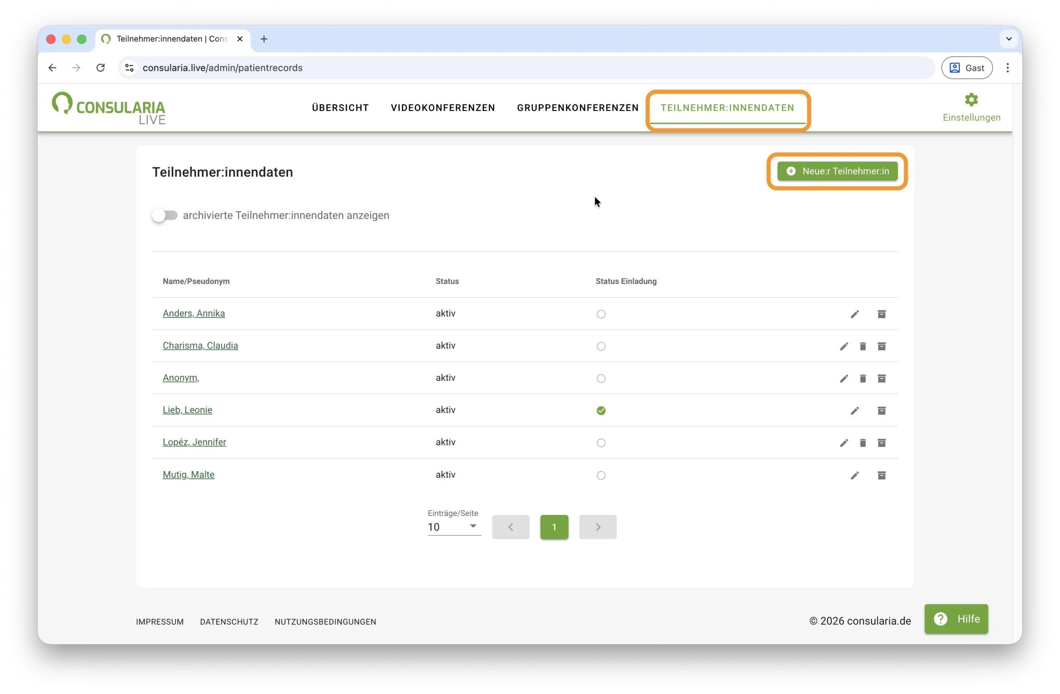The width and height of the screenshot is (1060, 694).
Task: Switch to the Videokonferenzen tab
Action: click(443, 108)
